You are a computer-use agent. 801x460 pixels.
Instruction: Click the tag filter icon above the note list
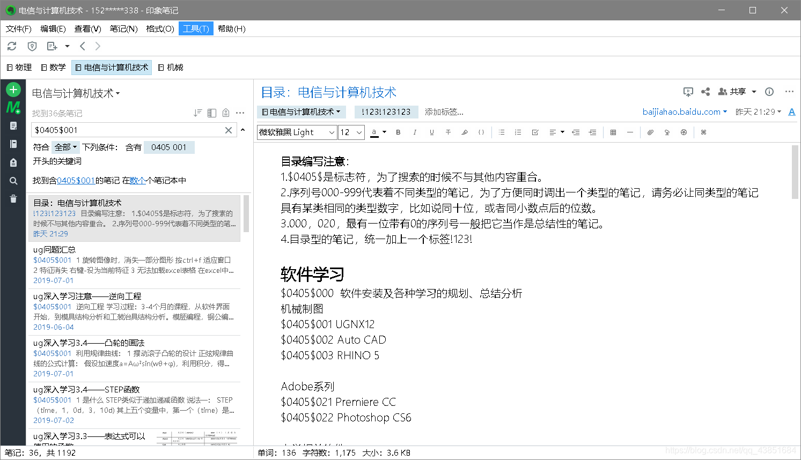(x=226, y=113)
